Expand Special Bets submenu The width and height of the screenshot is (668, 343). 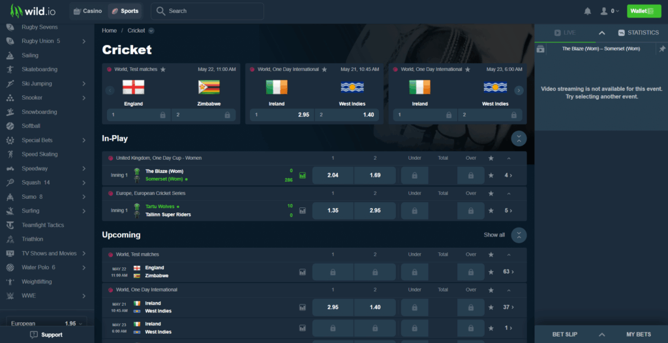84,140
